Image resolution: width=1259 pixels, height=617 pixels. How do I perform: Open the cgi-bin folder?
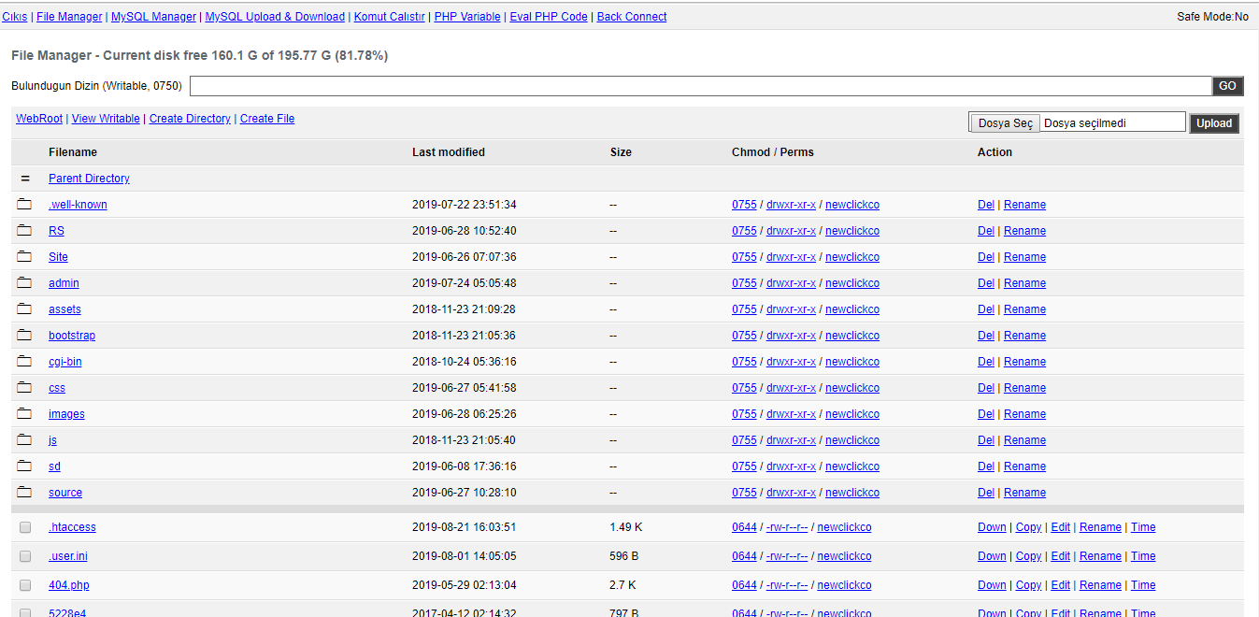point(65,362)
